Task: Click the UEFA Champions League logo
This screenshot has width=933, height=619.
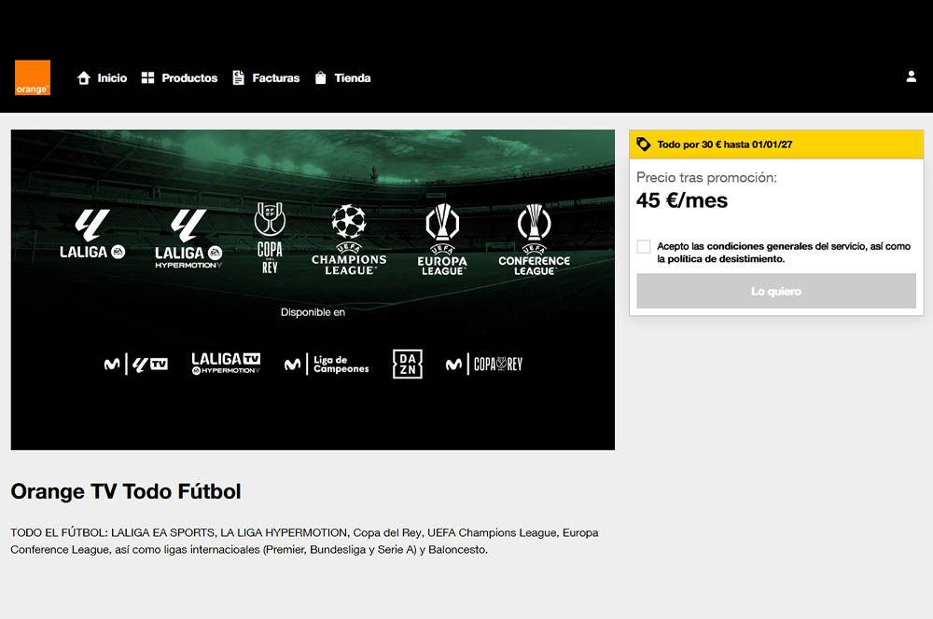Action: pyautogui.click(x=349, y=240)
